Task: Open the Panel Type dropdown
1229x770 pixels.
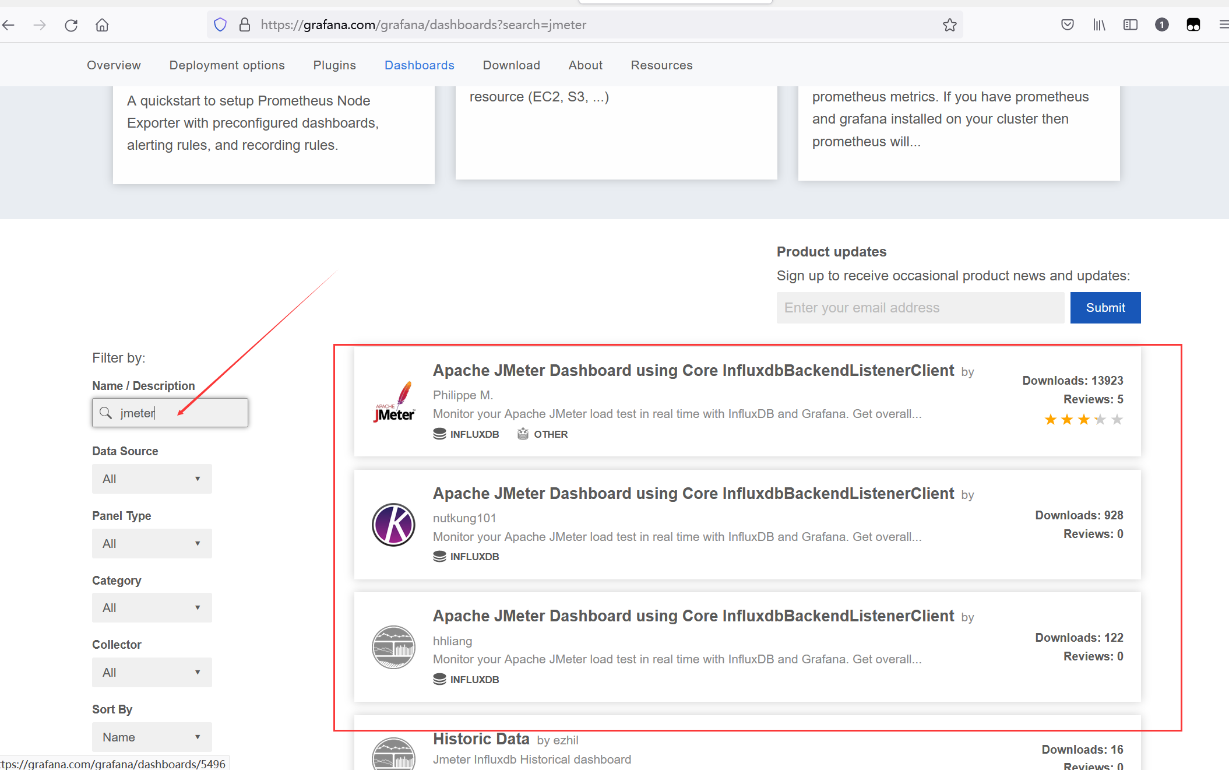Action: pyautogui.click(x=152, y=543)
